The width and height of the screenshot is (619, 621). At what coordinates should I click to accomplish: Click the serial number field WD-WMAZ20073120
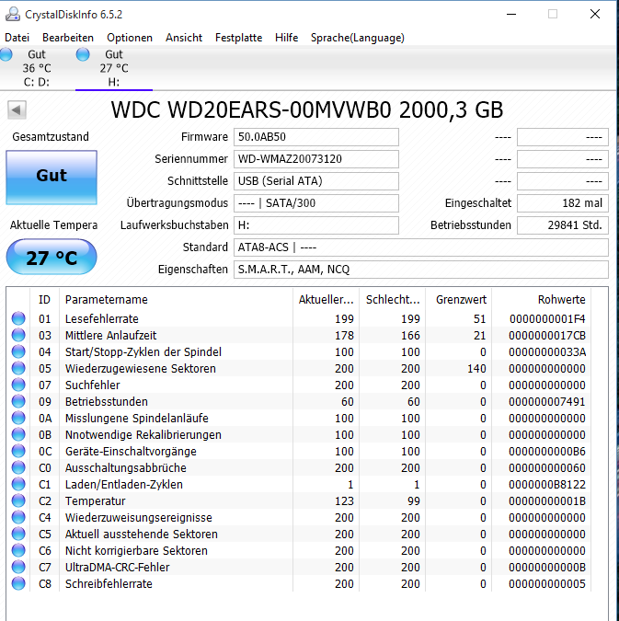coord(316,159)
